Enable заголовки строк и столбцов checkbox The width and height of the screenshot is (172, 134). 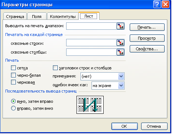pyautogui.click(x=55, y=68)
